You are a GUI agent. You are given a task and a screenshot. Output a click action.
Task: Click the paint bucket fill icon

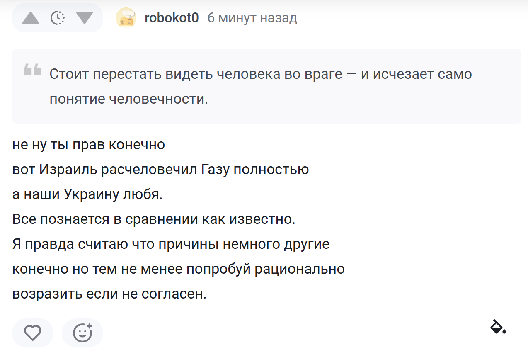(x=497, y=327)
